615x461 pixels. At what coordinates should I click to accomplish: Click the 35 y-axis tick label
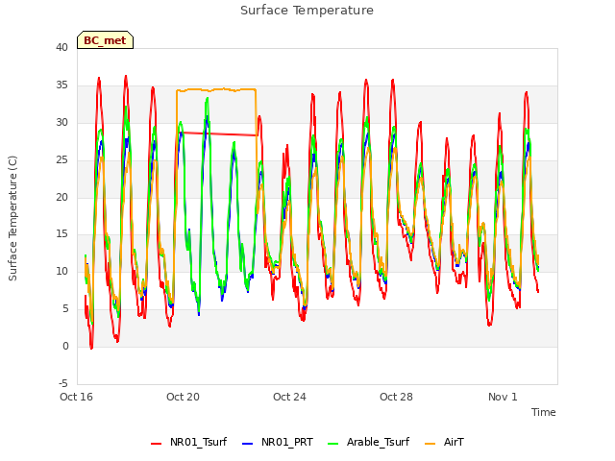[61, 85]
